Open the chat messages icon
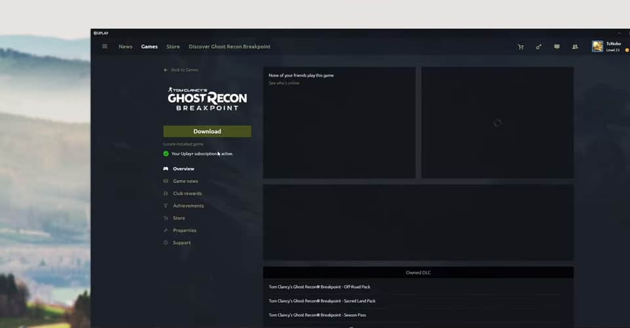This screenshot has width=630, height=328. tap(556, 47)
